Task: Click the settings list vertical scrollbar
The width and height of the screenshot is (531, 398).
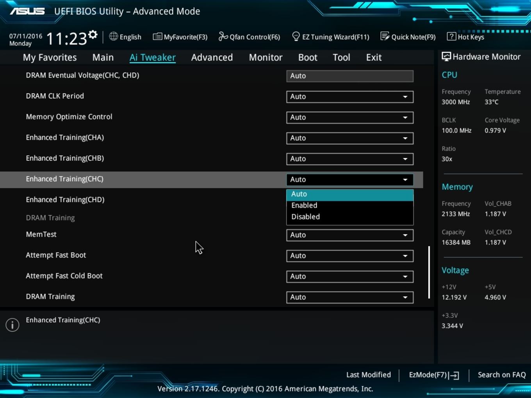Action: click(x=429, y=272)
